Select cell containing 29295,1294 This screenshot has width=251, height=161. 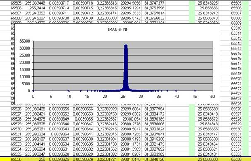(130, 8)
